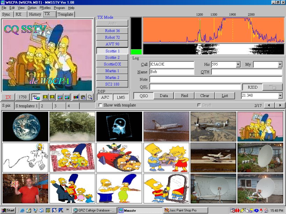Screen dimensions: 286x214
Task: Click the yellow single up-arrow icon
Action: (x=52, y=97)
